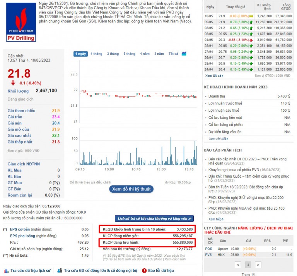Click the EPS cơ bản link

20,229
